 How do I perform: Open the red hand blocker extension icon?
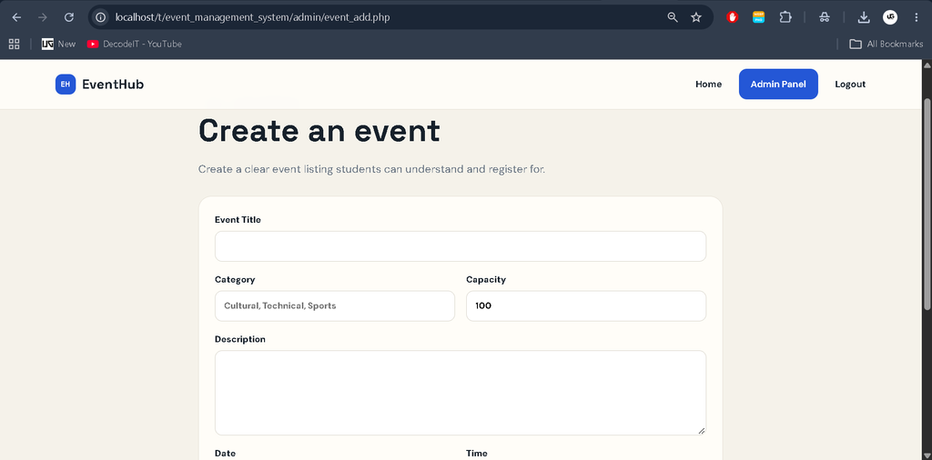(733, 17)
